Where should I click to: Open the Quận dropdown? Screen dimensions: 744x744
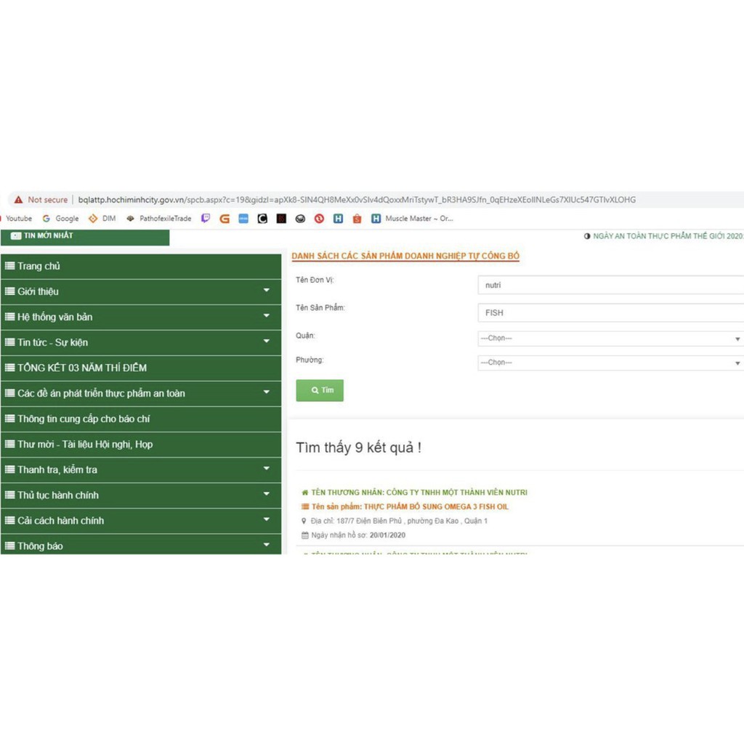pyautogui.click(x=610, y=339)
